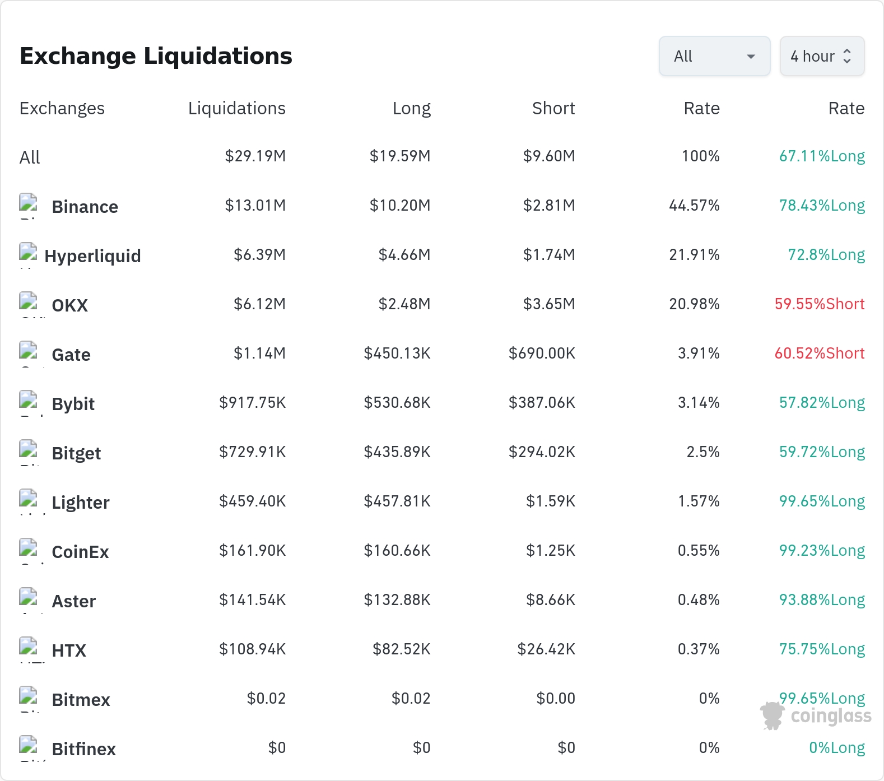Open the 4 hour timeframe selector
884x781 pixels.
pos(822,56)
